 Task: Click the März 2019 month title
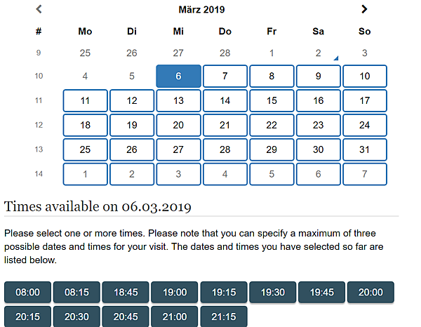pos(201,10)
